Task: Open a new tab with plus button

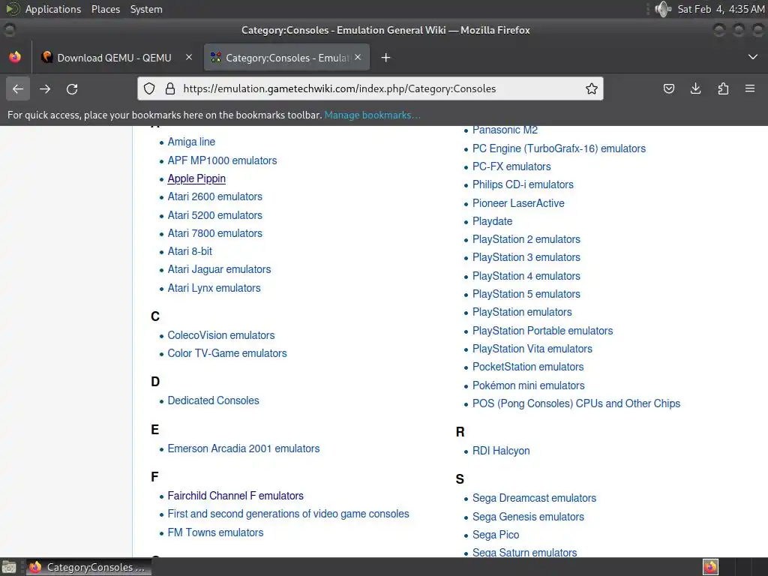Action: 386,58
